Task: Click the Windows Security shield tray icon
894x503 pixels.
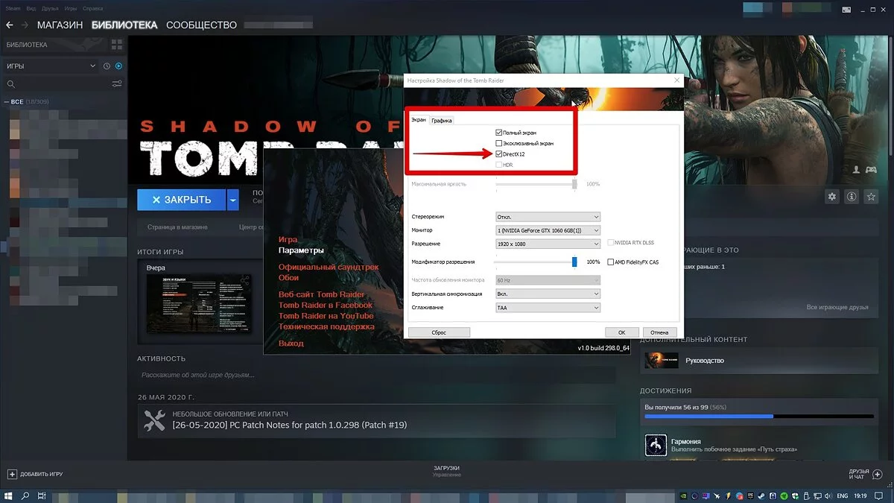Action: [x=794, y=496]
